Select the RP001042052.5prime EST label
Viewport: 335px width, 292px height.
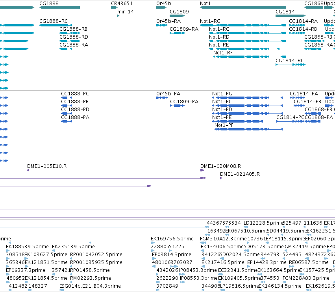(x=96, y=255)
